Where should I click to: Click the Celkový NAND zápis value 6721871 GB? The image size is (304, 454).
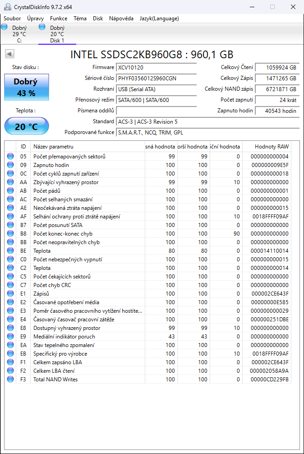point(277,89)
